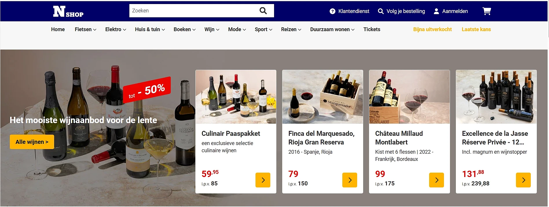Expand the Elektro menu

pos(115,29)
